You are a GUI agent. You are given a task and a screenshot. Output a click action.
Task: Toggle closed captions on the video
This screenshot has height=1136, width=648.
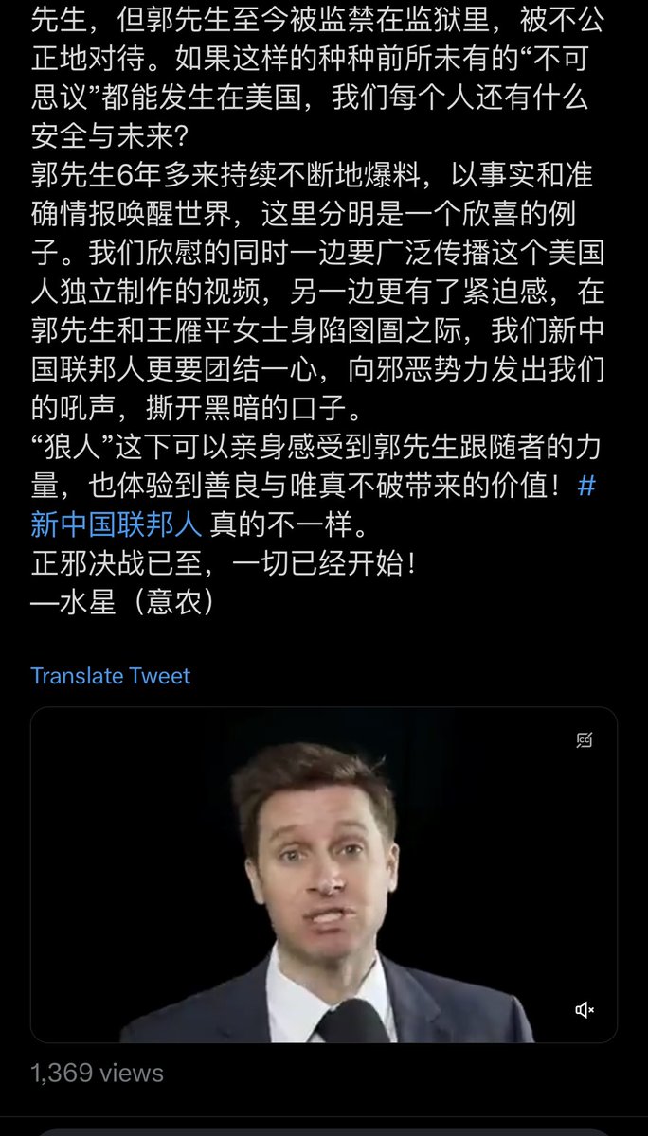click(585, 740)
